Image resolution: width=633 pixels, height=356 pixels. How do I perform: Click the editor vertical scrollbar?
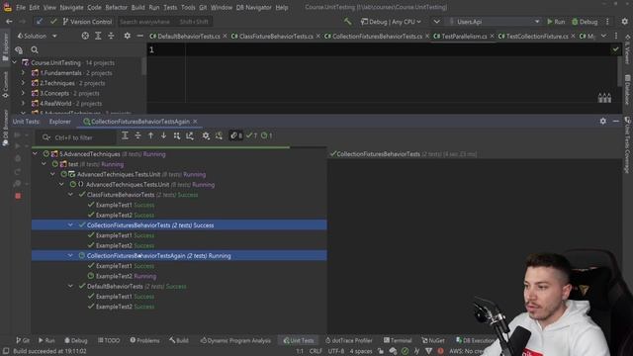[620, 70]
